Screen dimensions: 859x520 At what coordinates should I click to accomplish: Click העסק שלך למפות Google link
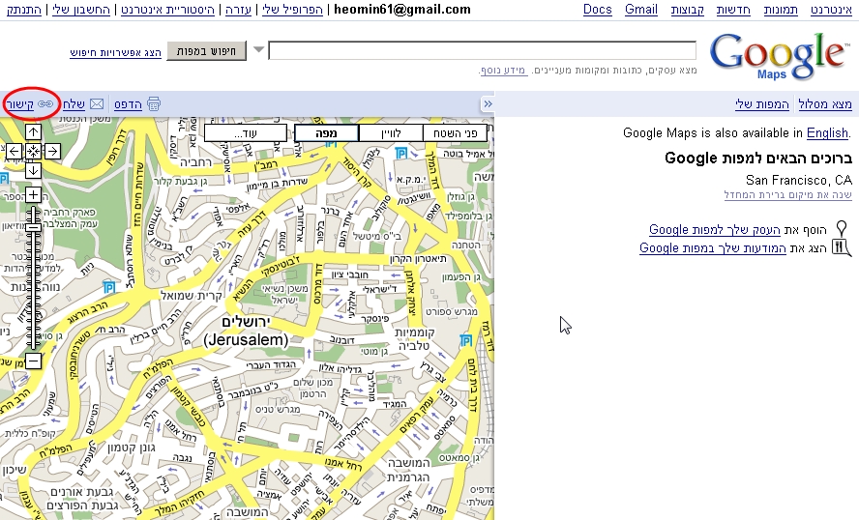(715, 229)
